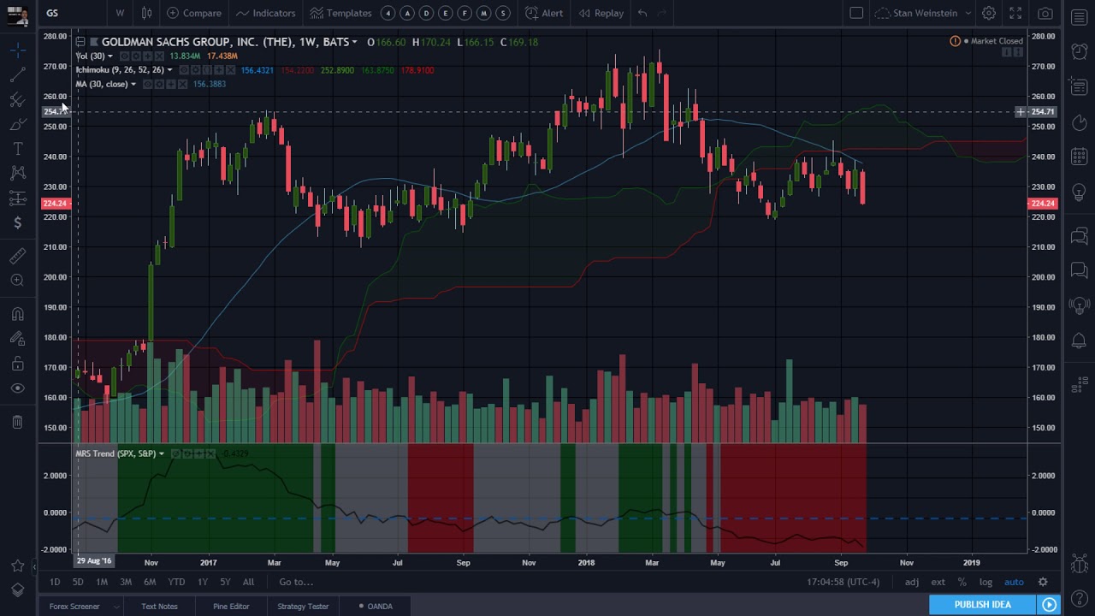Open the watchlist panel
Screen dimensions: 1095x616
pos(1080,17)
